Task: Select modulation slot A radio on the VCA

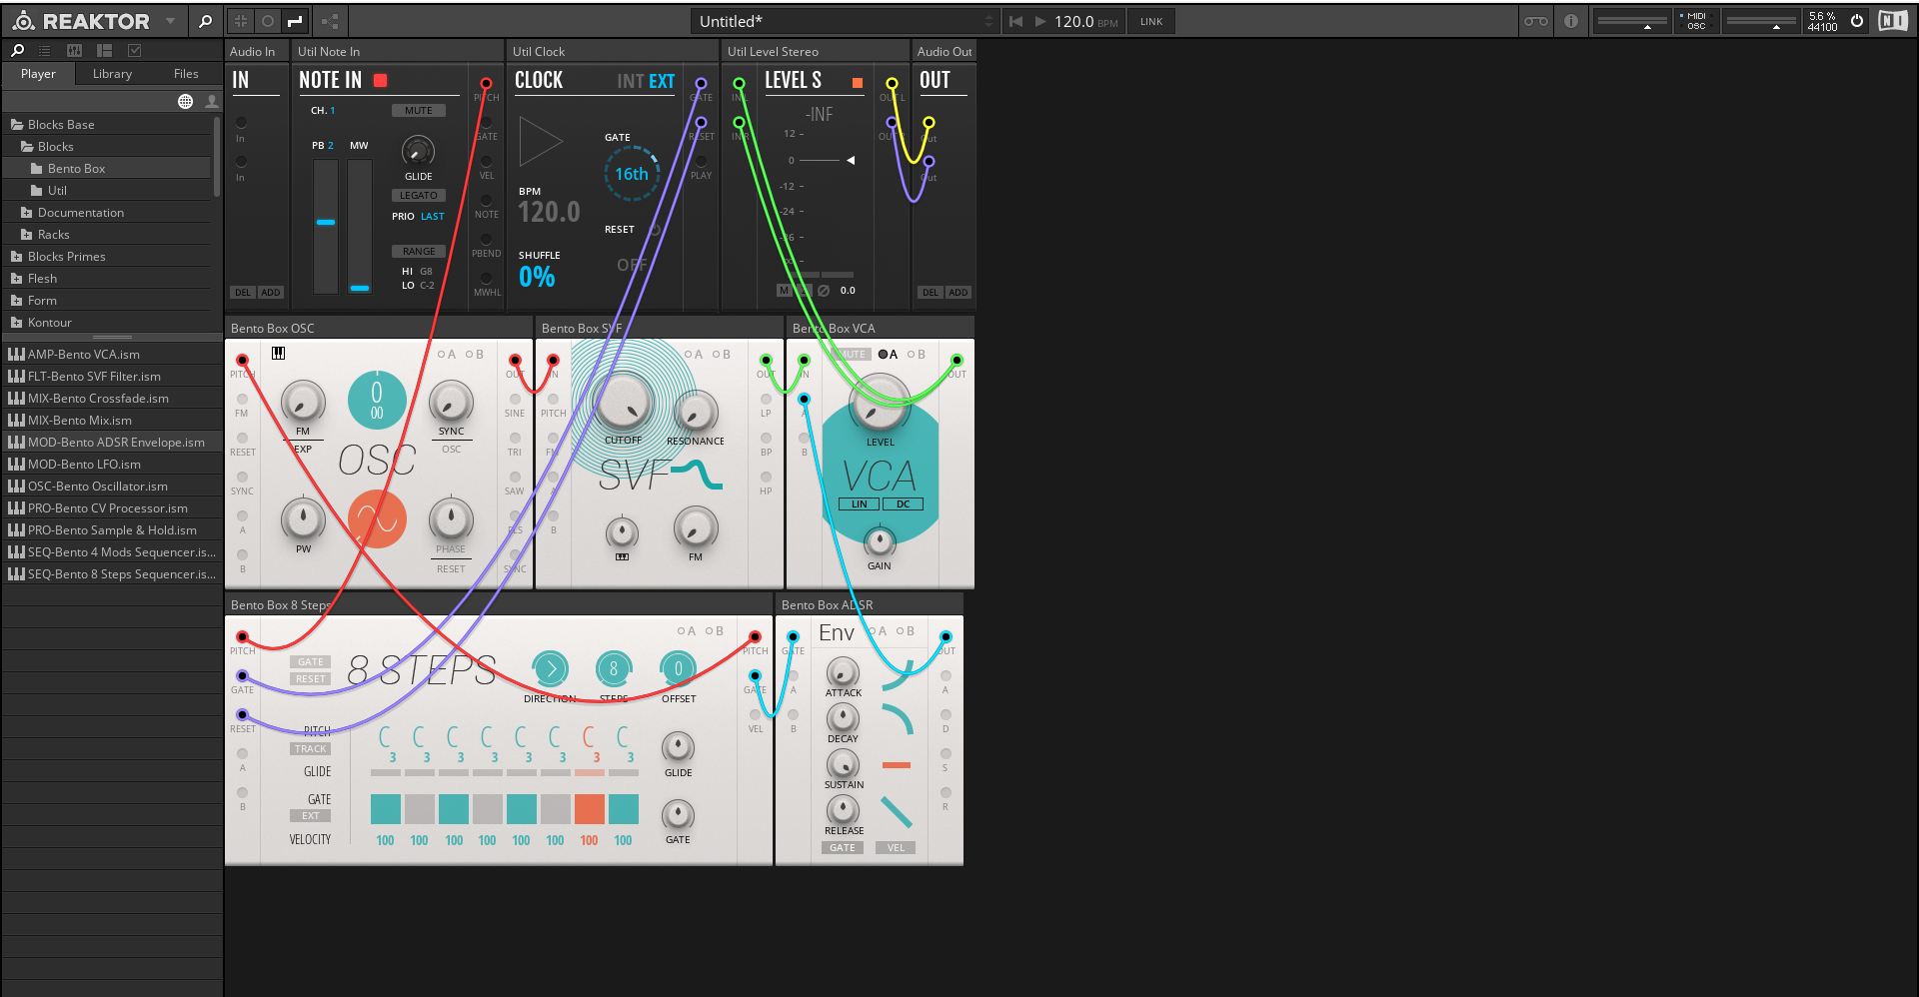Action: pos(884,355)
